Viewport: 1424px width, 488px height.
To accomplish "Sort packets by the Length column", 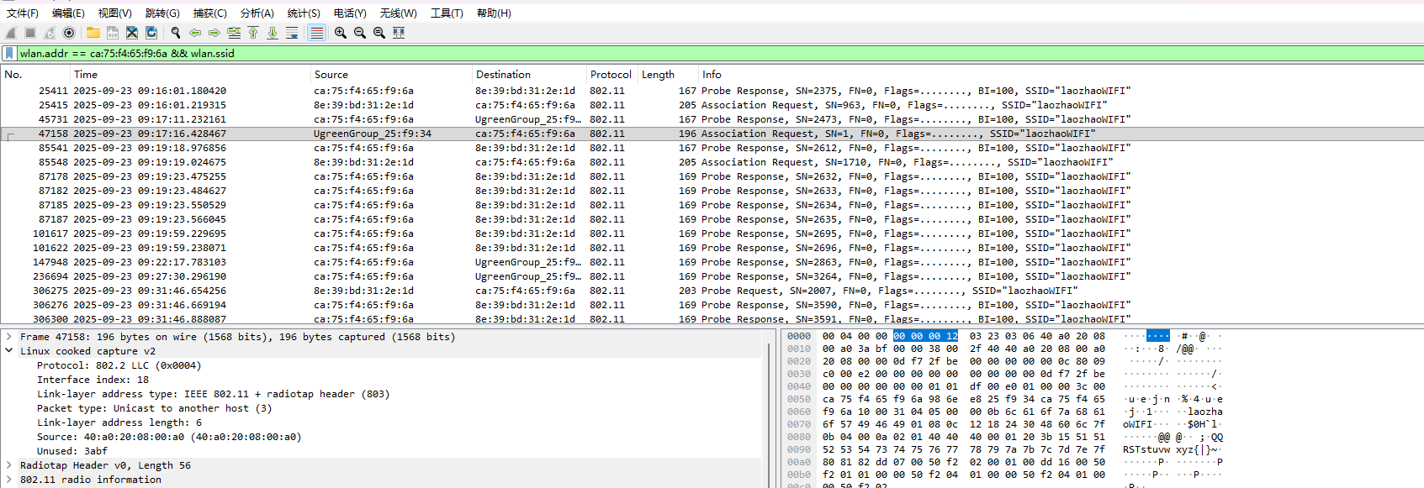I will click(668, 75).
